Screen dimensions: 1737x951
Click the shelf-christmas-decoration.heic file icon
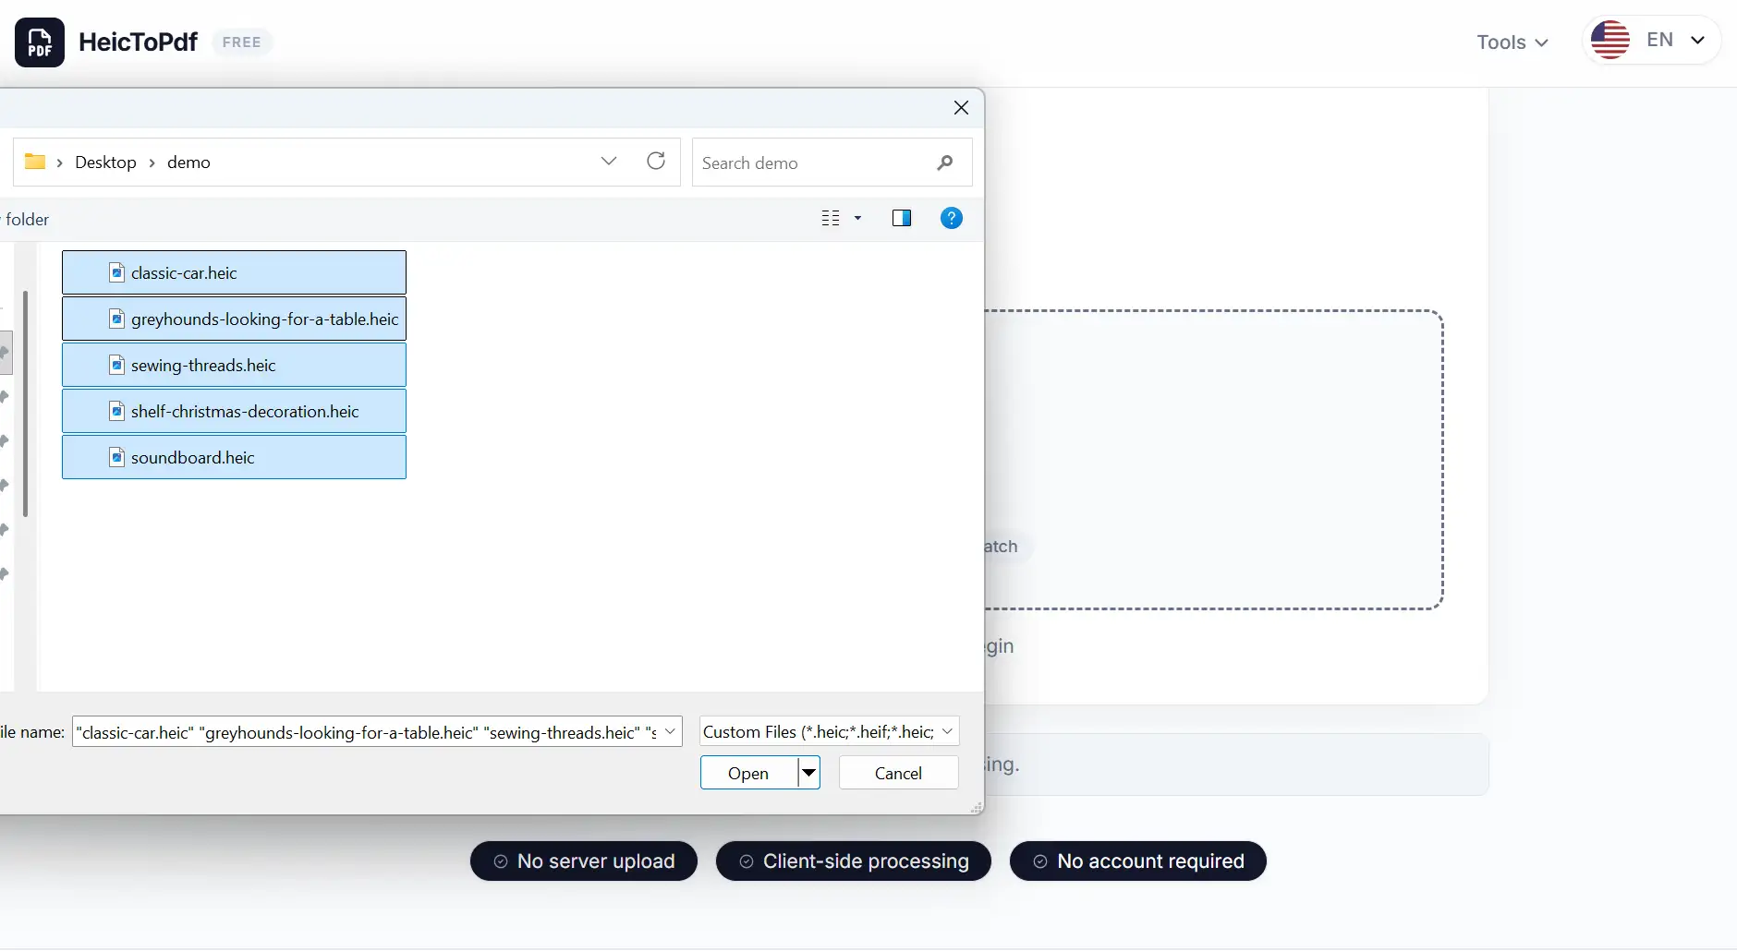117,411
